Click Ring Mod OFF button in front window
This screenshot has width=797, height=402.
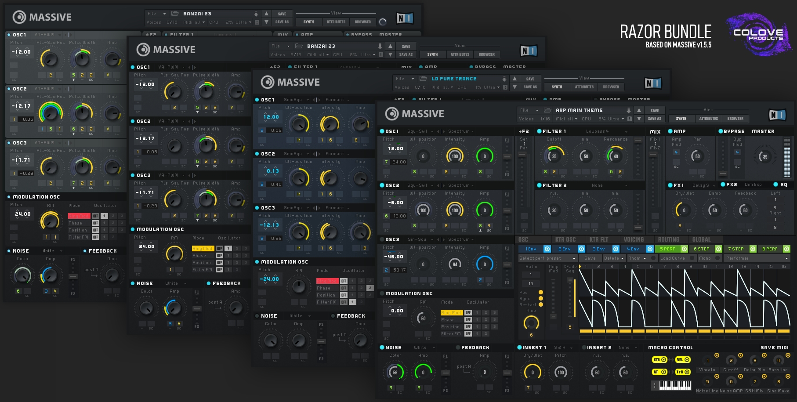pyautogui.click(x=468, y=313)
